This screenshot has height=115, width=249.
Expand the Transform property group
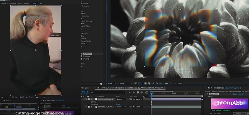click(89, 104)
